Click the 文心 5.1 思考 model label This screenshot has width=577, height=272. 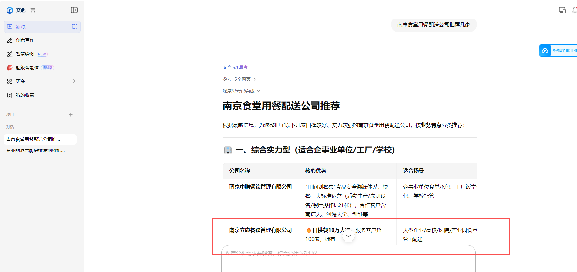235,67
